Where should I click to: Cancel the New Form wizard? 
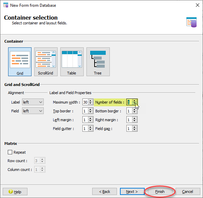[x=188, y=192]
